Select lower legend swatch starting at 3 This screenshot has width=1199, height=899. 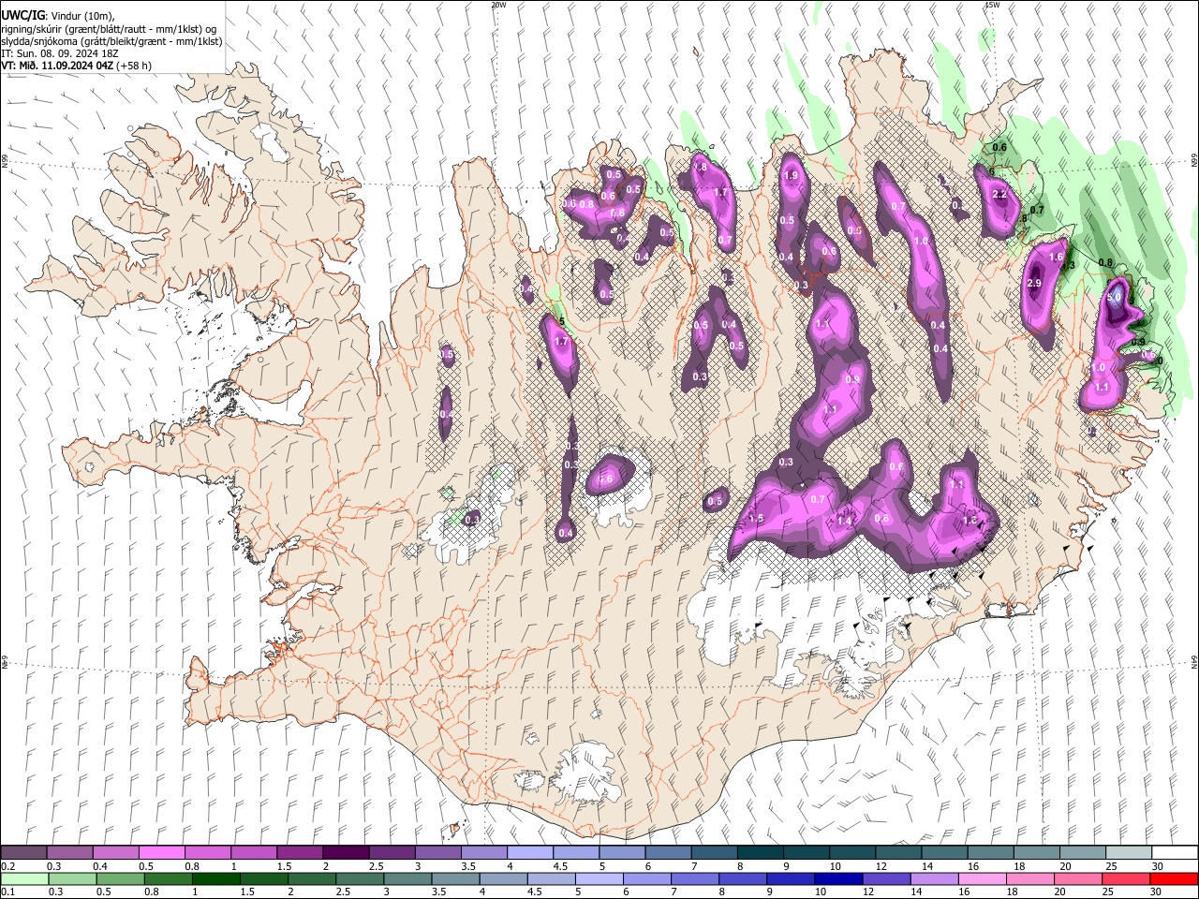[x=407, y=879]
